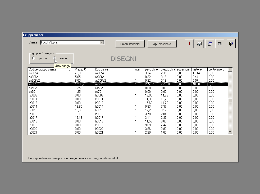Select the disegno radio button

54,58
